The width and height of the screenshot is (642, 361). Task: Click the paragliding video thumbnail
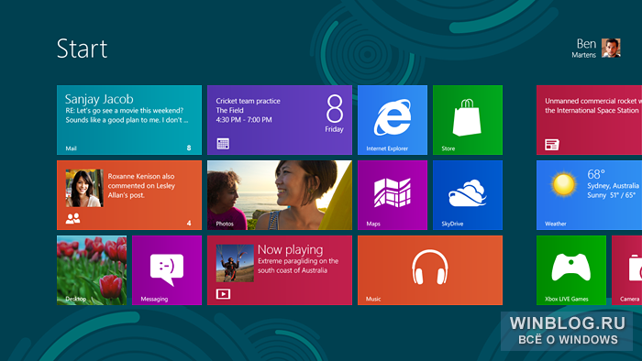click(x=235, y=263)
